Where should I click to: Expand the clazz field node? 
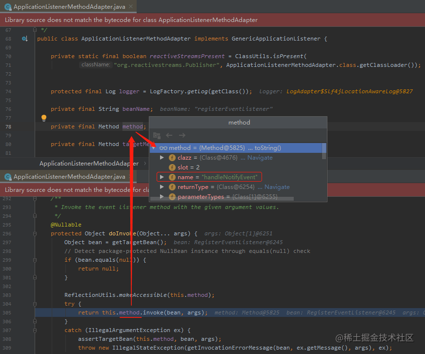click(x=162, y=158)
